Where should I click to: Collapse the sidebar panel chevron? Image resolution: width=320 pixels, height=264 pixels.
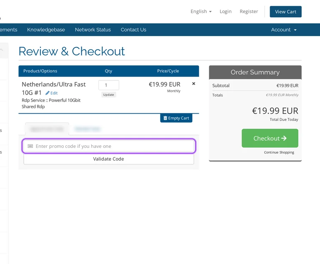tap(2, 50)
